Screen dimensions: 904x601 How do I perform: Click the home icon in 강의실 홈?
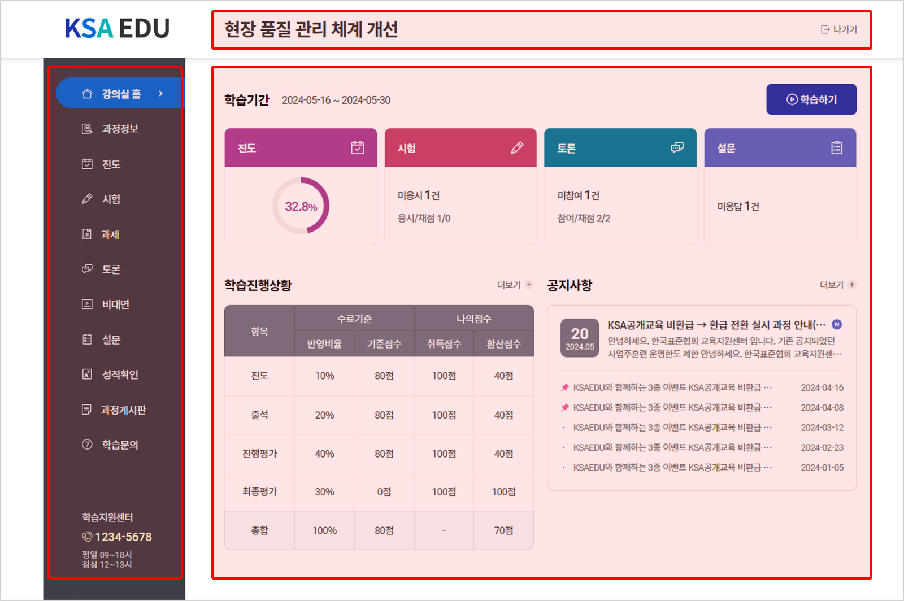pos(87,93)
